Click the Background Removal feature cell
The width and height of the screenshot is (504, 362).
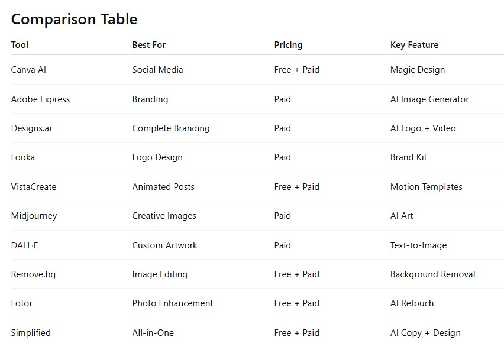(x=432, y=274)
